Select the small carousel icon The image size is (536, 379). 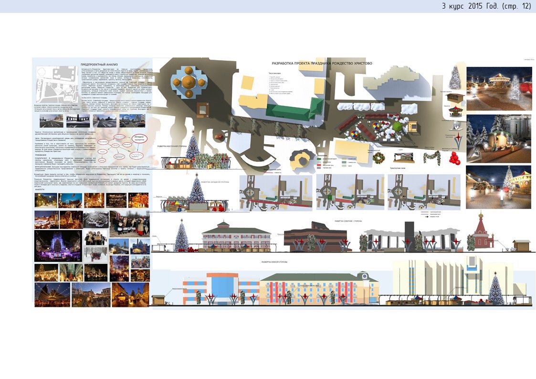coord(455,111)
